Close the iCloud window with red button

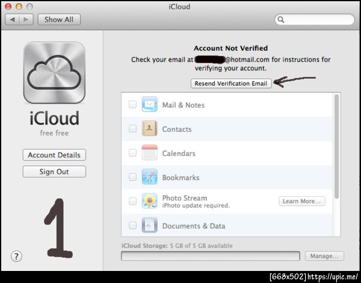[x=8, y=7]
